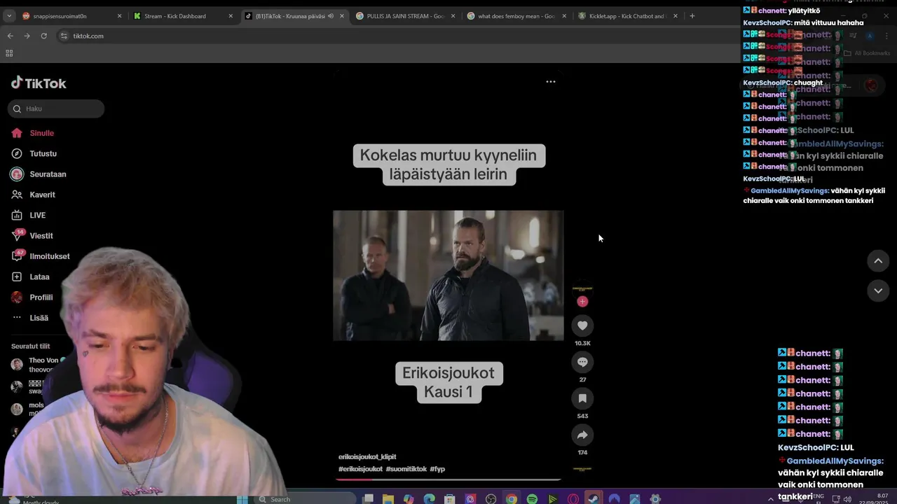Open Steam from taskbar
897x504 pixels.
[x=594, y=499]
